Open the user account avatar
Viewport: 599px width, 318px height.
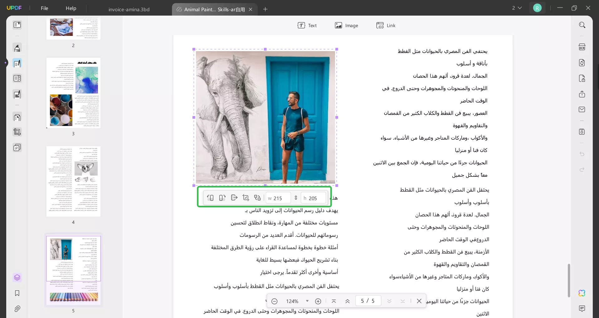point(537,8)
